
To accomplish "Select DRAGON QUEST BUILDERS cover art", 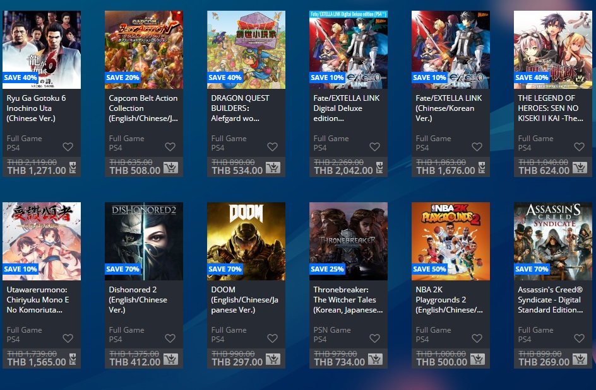I will pos(246,50).
